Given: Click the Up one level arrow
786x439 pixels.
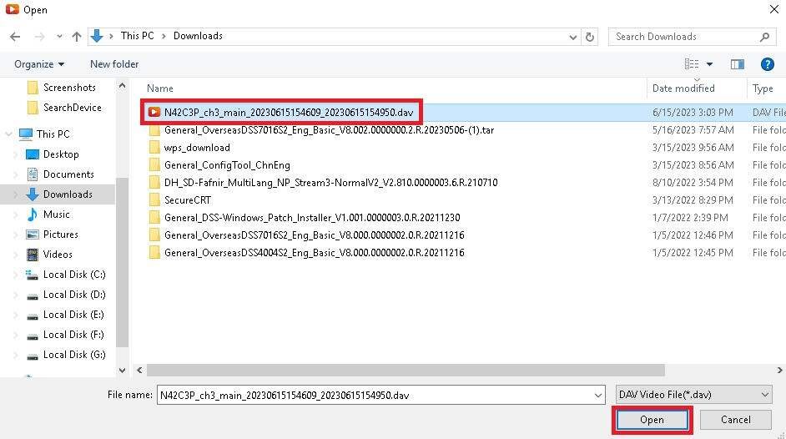Looking at the screenshot, I should [x=77, y=37].
